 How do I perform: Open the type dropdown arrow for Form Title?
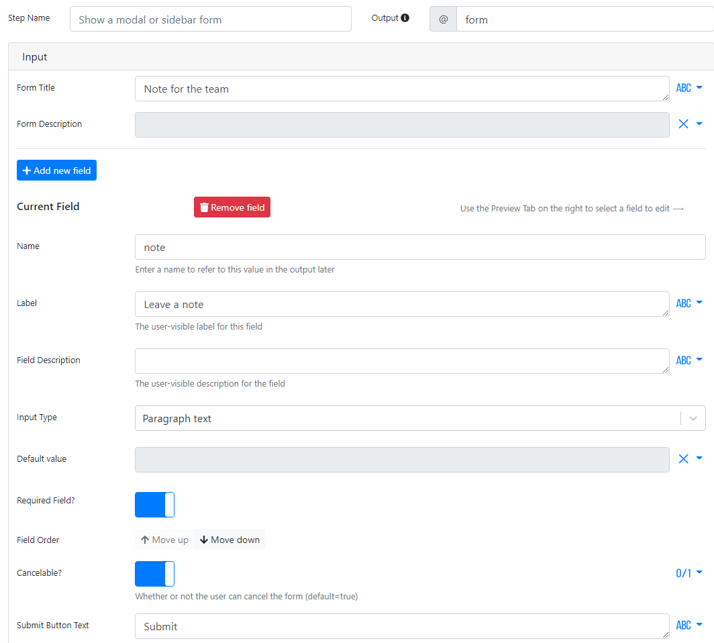pos(699,87)
